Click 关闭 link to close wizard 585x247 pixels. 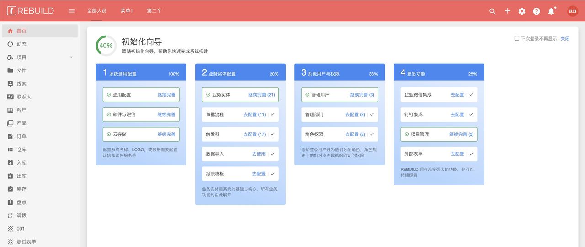[x=565, y=39]
